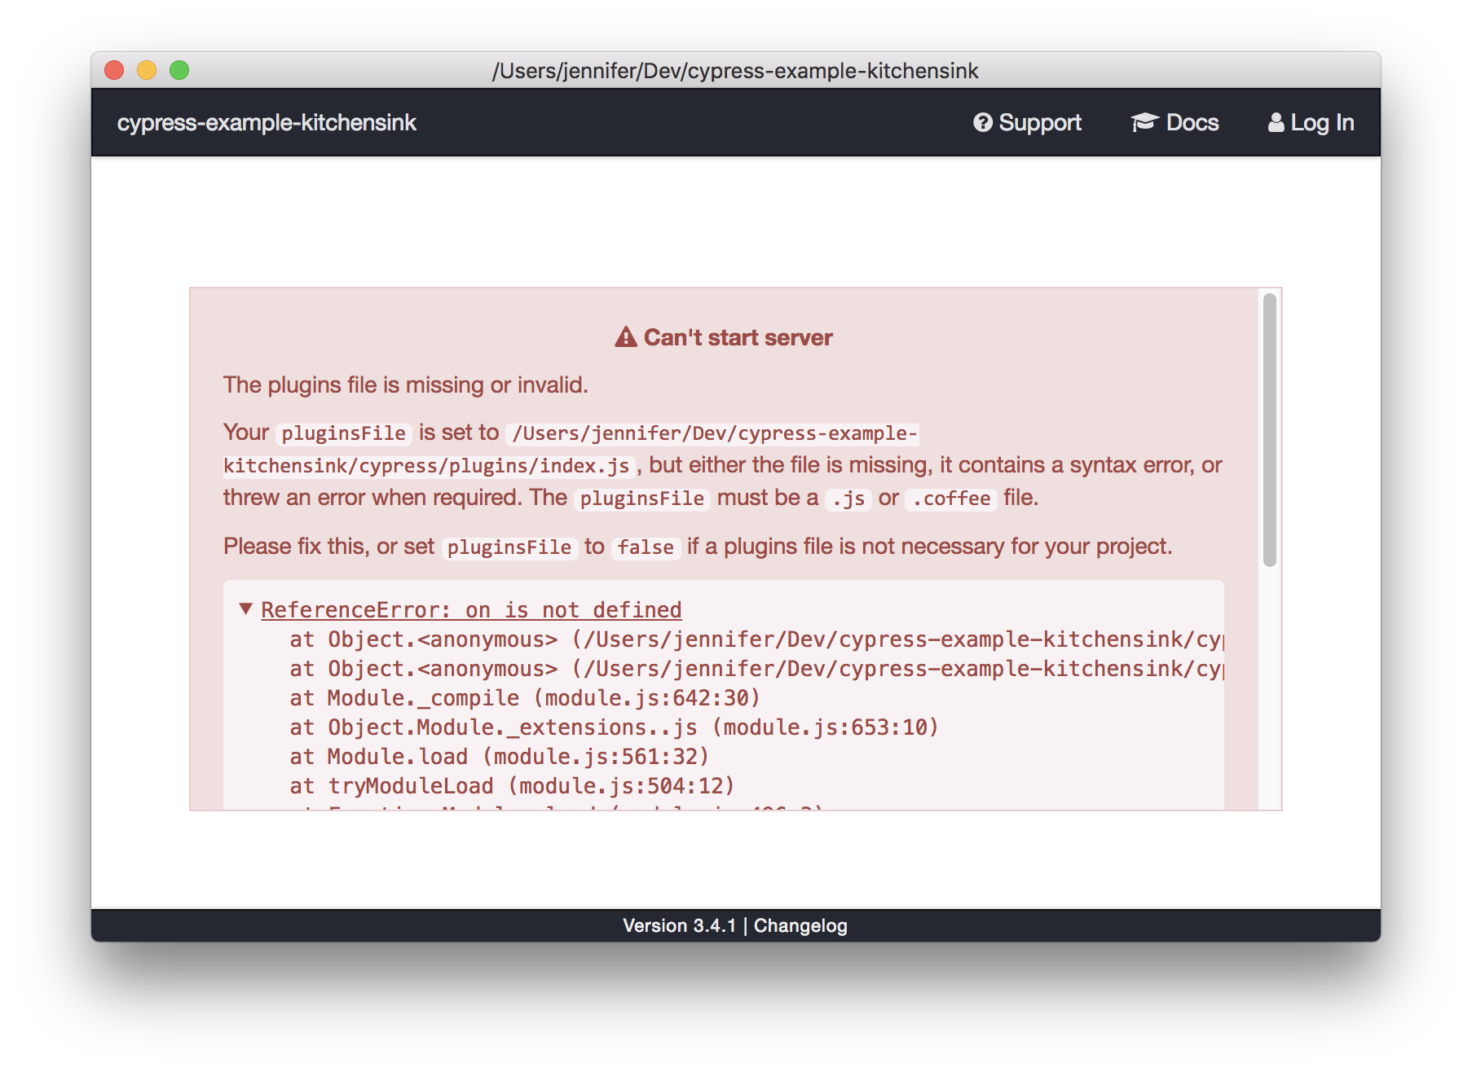Click the .js code snippet
Screen dimensions: 1472x1072
[x=848, y=499]
